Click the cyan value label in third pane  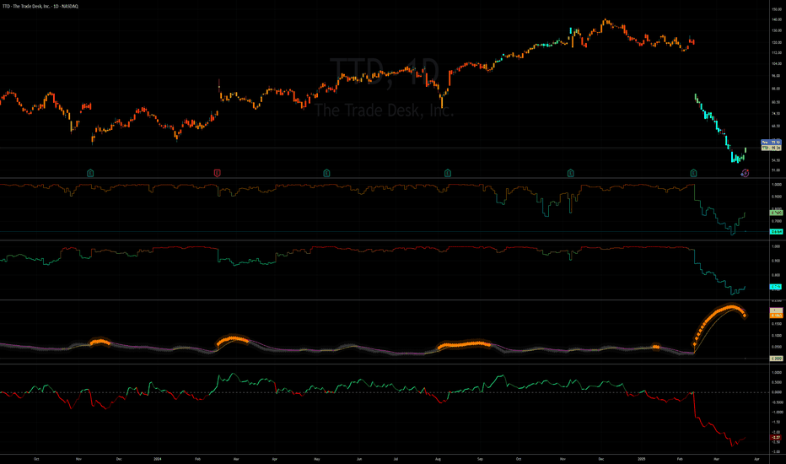pos(776,287)
